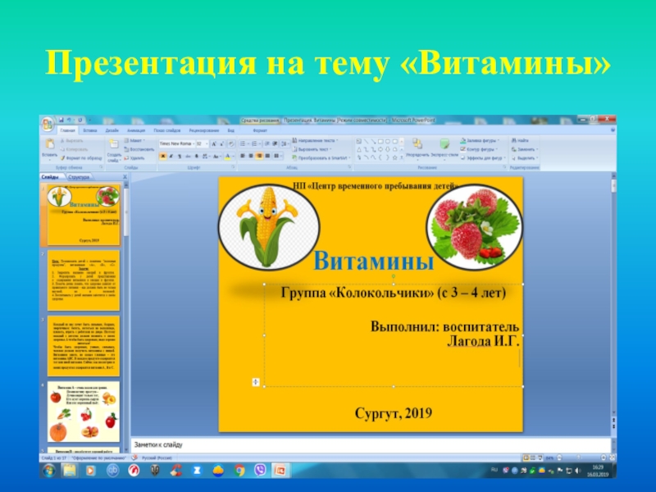Select star shape in shapes gallery
The width and height of the screenshot is (656, 492).
click(394, 157)
